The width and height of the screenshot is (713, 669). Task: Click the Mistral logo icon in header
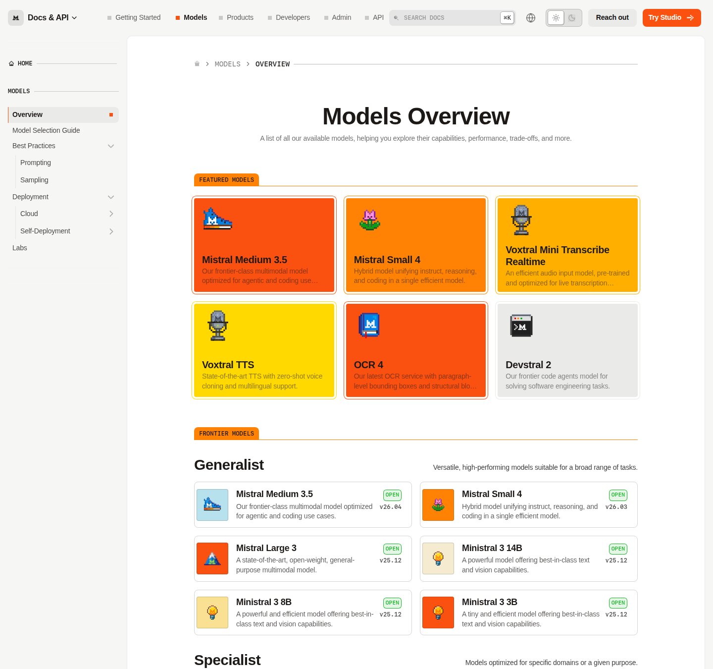(16, 18)
